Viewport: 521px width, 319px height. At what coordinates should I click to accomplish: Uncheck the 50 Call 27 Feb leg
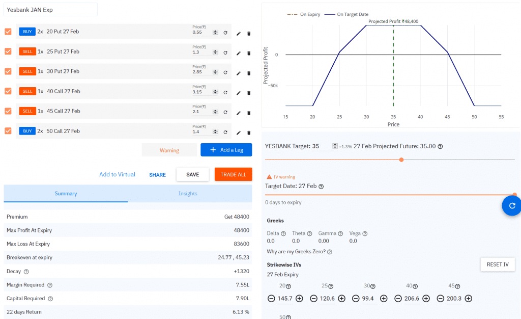click(8, 131)
